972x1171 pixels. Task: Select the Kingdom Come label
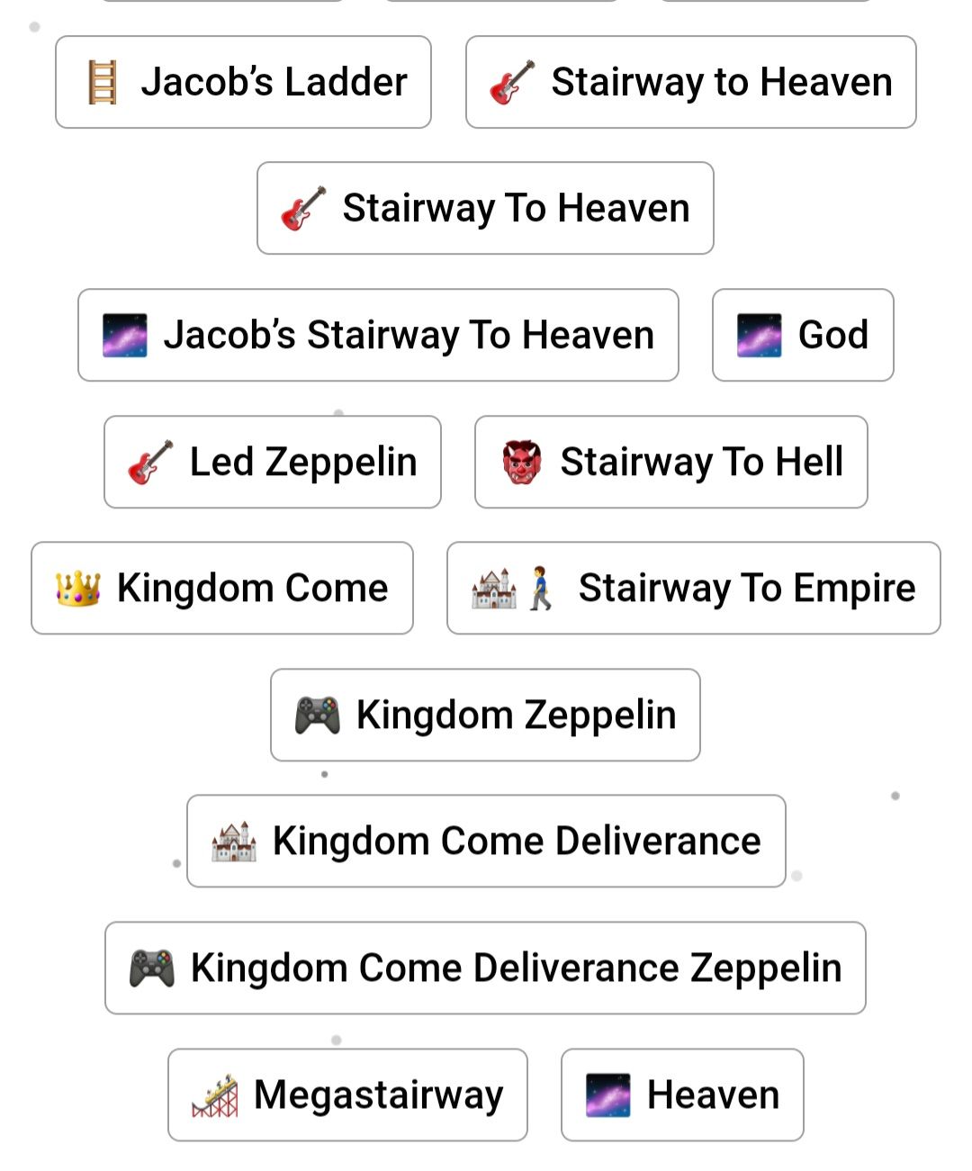point(252,589)
